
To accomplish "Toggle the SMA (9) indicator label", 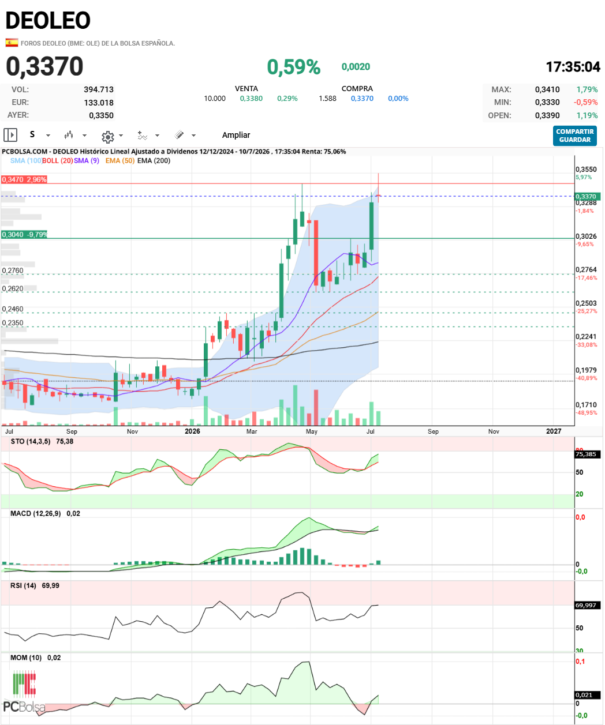I will 87,160.
